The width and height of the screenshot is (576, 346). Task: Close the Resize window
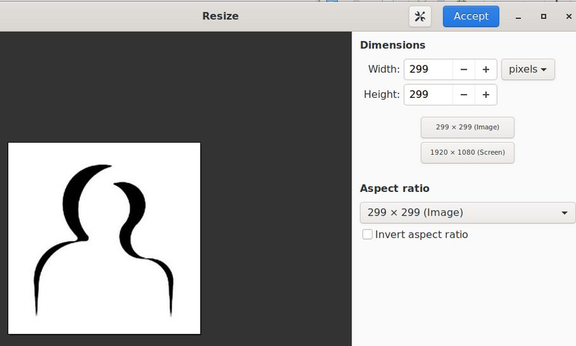click(x=568, y=17)
